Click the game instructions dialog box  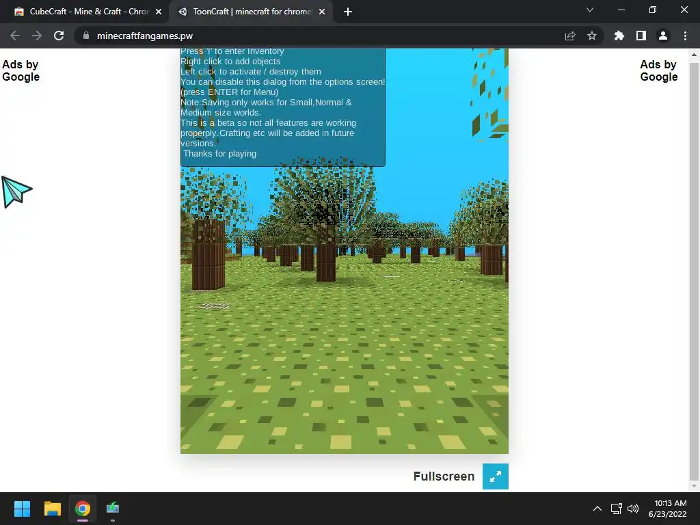click(282, 107)
